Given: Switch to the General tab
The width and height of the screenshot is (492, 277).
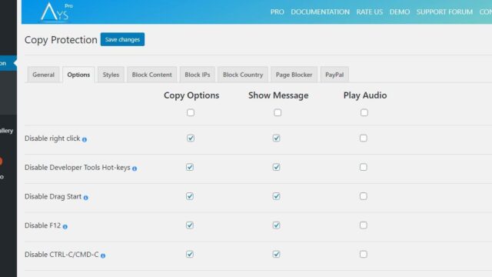Looking at the screenshot, I should (43, 75).
